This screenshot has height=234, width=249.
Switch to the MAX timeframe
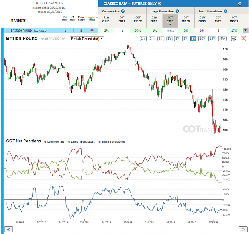(x=222, y=39)
